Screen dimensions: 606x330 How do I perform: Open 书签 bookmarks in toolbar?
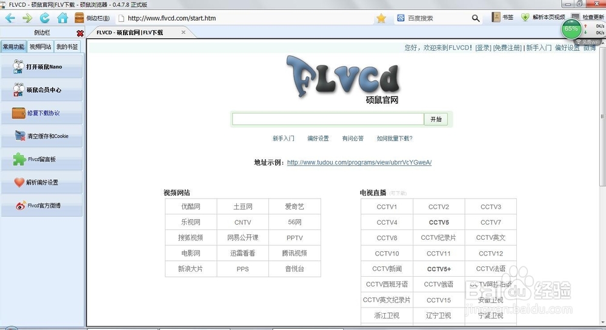502,18
